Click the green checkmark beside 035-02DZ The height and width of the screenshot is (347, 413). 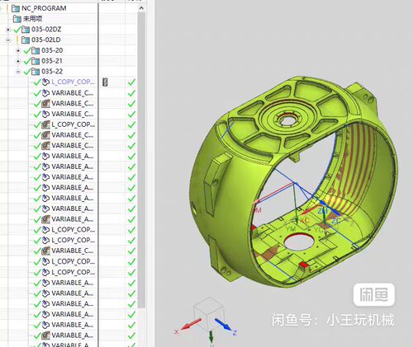coord(17,30)
